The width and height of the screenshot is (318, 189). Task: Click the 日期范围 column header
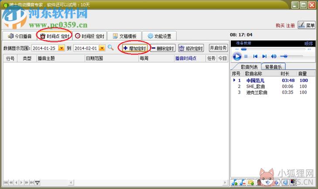(x=112, y=58)
